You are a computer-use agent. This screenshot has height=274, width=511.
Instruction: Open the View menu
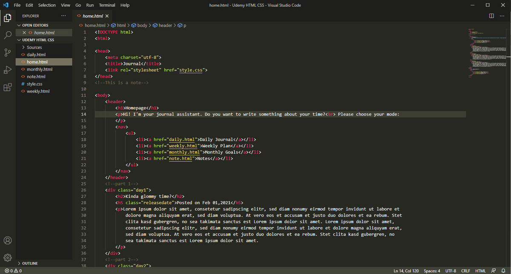(66, 5)
